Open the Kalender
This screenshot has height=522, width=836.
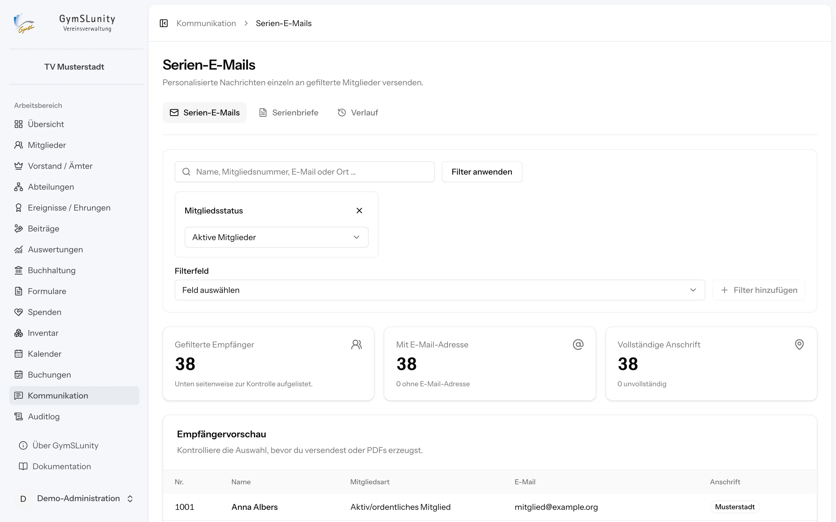tap(74, 354)
